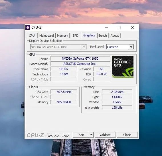Click the Hynix vendor value

117,102
